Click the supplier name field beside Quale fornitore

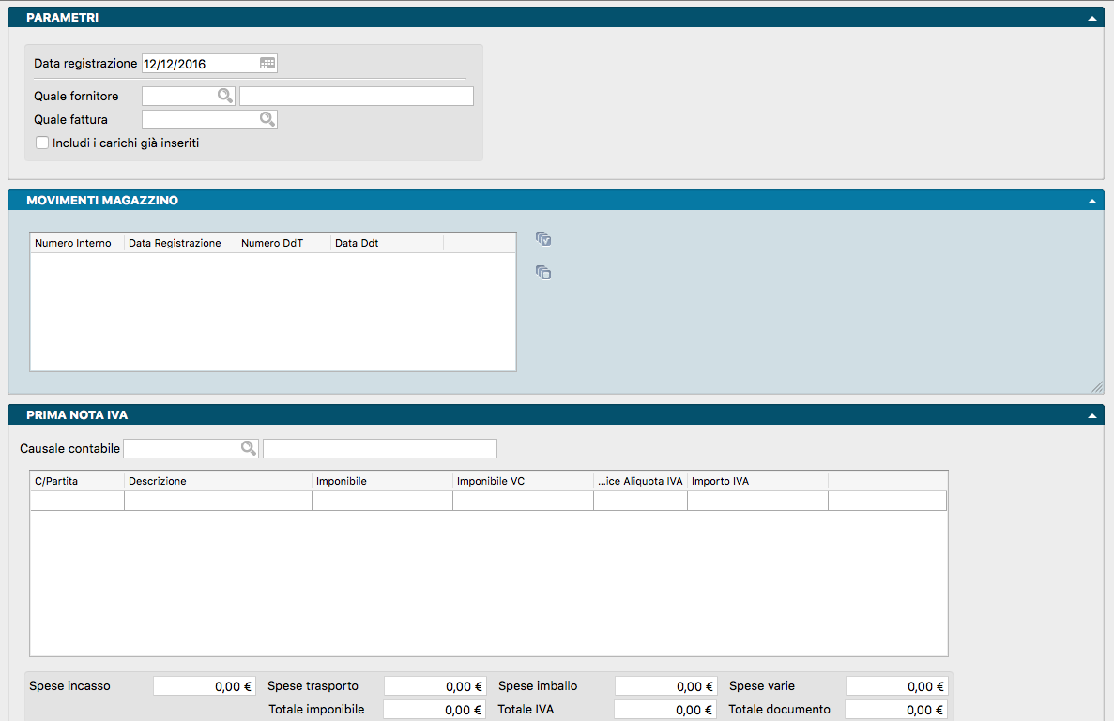pyautogui.click(x=357, y=96)
